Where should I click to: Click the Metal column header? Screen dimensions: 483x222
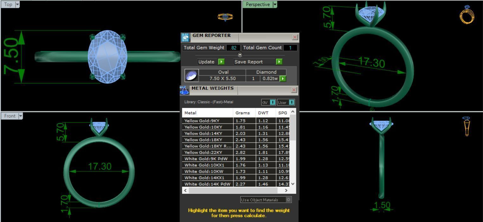(x=208, y=113)
